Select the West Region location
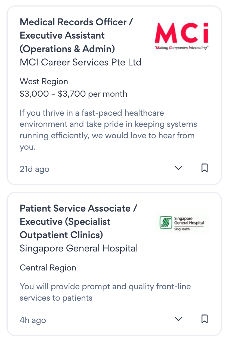Image resolution: width=235 pixels, height=340 pixels. (x=44, y=81)
